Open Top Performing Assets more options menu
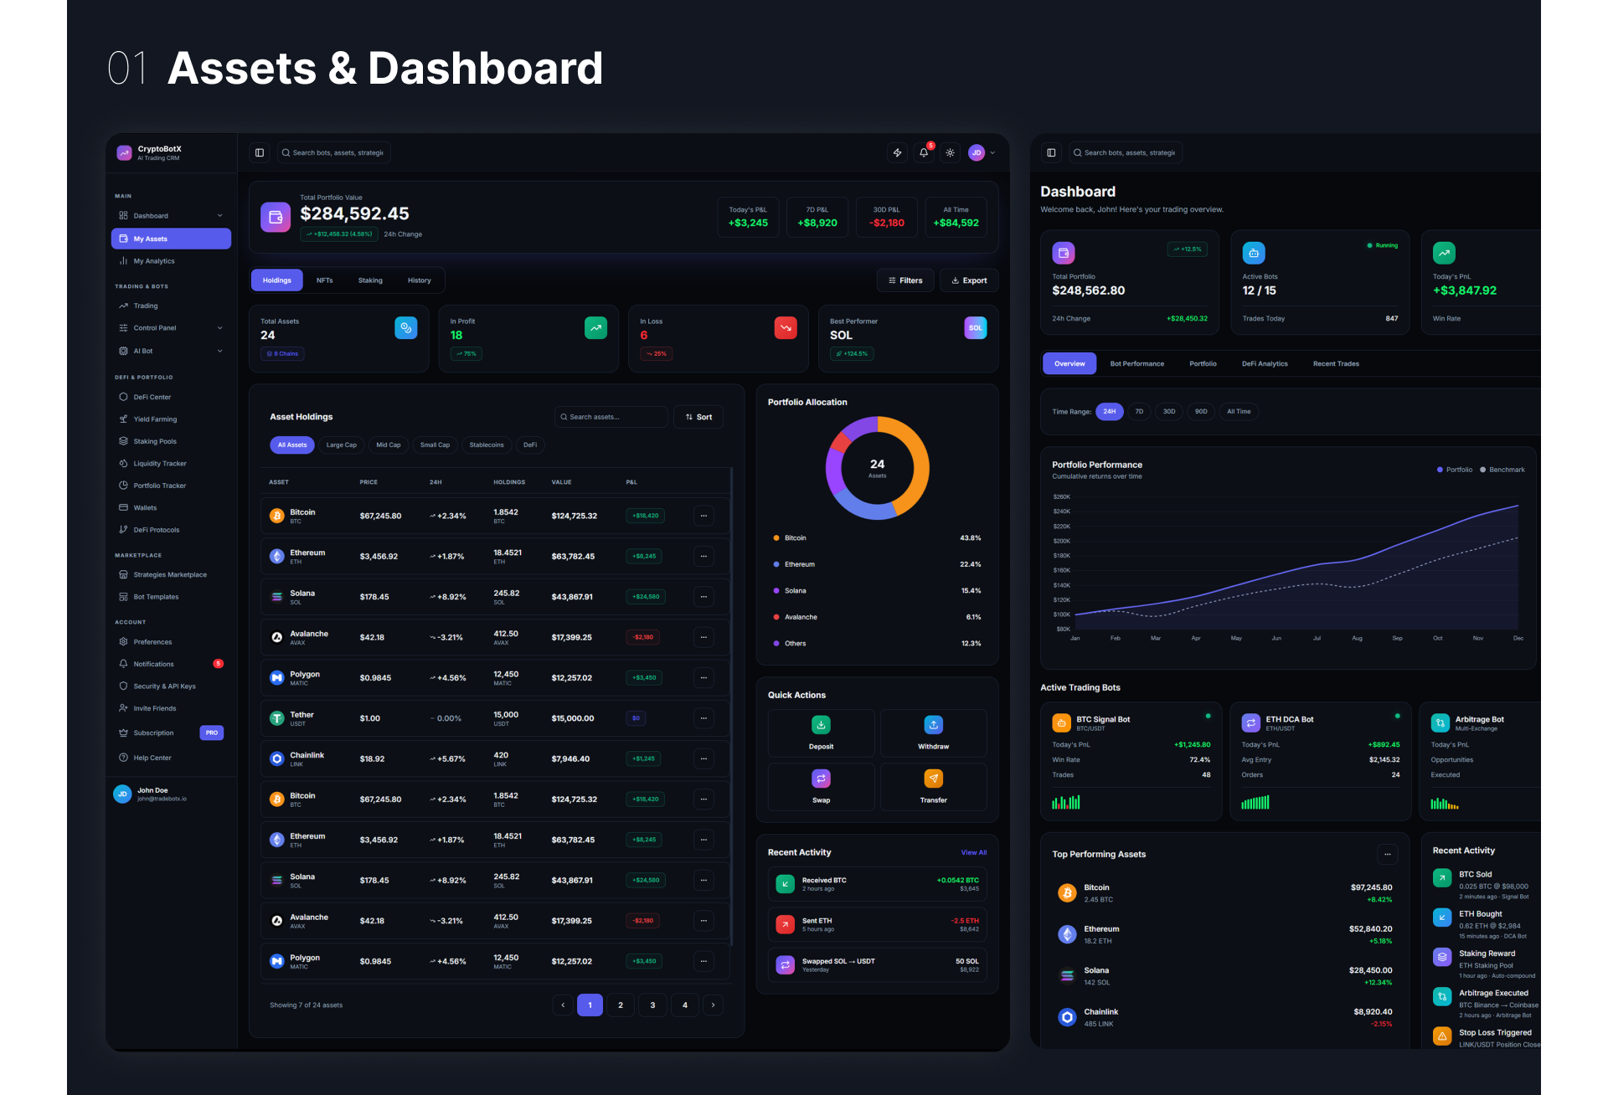 1388,855
